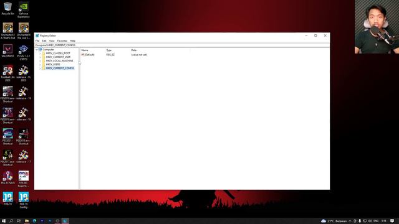Select the Football Life 2023 shortcut

(8, 73)
